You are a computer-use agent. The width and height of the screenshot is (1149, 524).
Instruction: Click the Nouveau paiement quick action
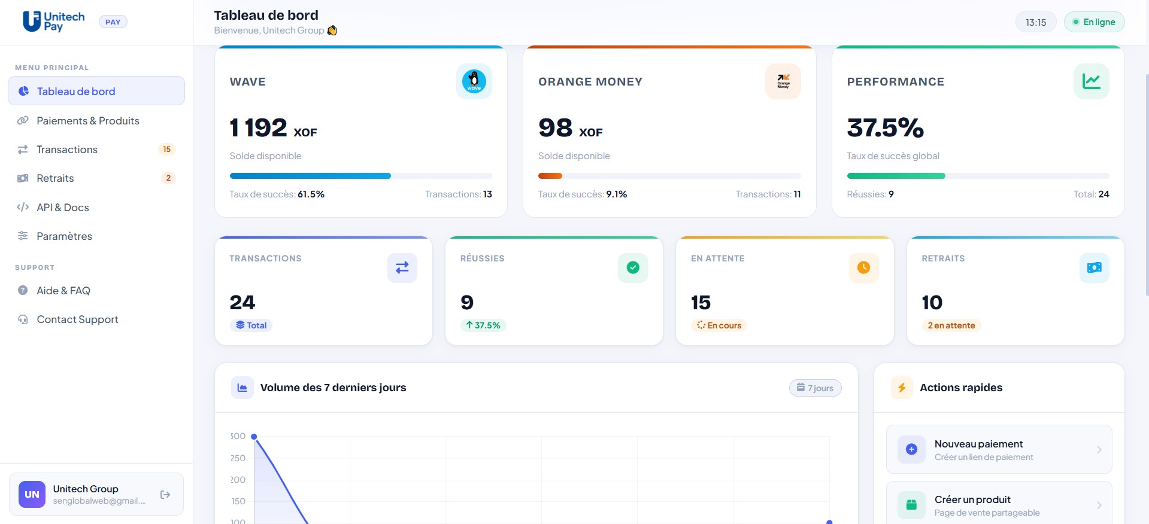[x=999, y=449]
